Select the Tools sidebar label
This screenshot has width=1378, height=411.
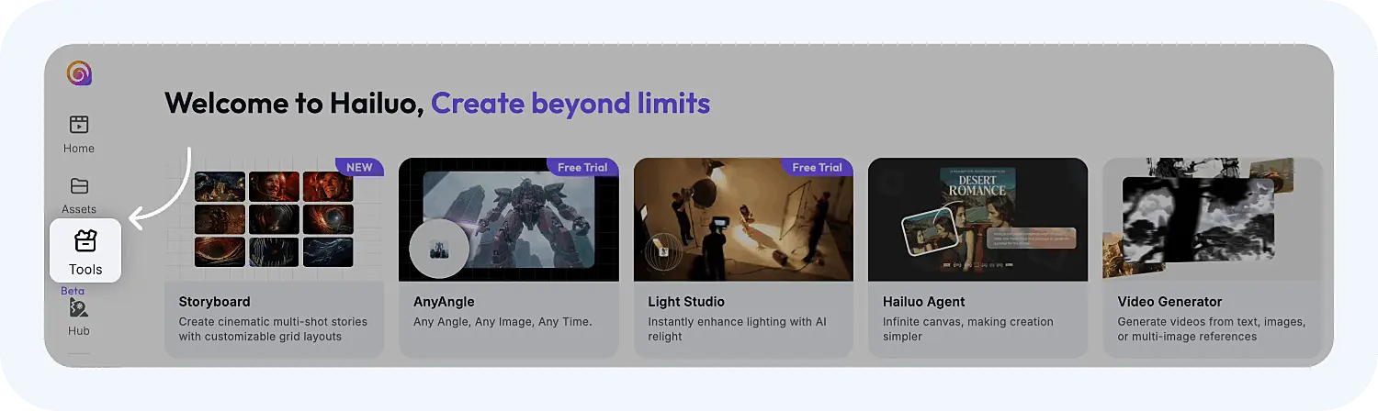click(x=85, y=270)
